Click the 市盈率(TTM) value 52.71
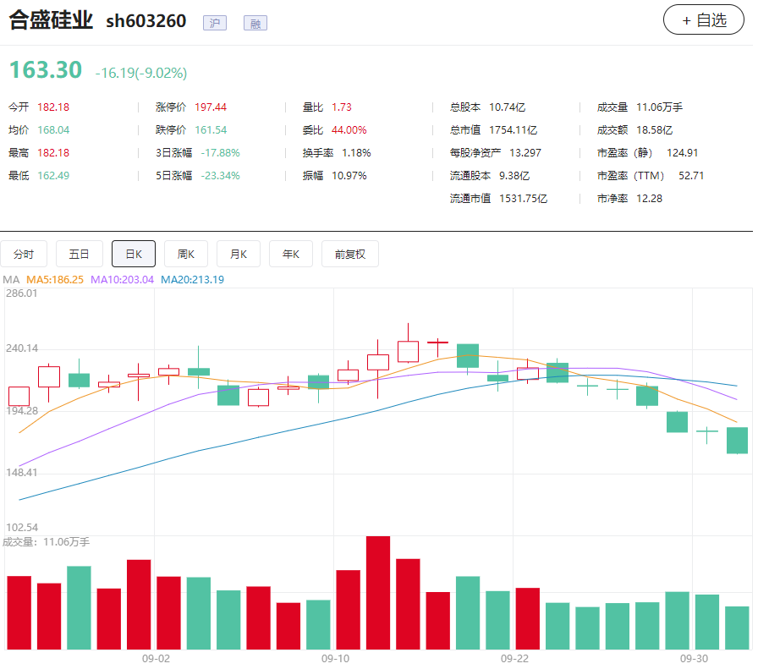 [691, 175]
